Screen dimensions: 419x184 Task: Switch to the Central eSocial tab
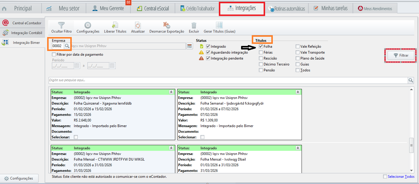(x=153, y=8)
